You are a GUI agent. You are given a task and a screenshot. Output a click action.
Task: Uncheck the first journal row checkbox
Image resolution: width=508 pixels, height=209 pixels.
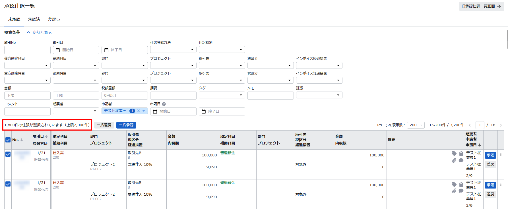coord(8,154)
